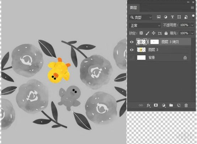Lock transparent pixels icon
This screenshot has height=144, width=197.
[141, 33]
